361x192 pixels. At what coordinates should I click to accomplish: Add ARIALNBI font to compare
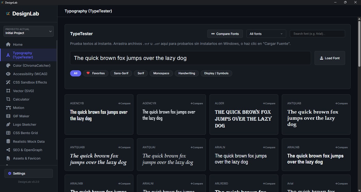[124, 184]
